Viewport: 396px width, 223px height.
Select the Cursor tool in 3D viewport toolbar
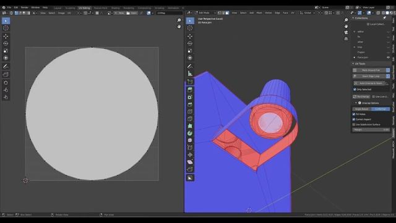tap(190, 28)
